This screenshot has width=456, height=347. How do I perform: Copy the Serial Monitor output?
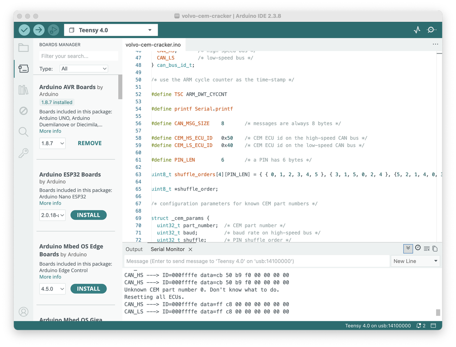(x=435, y=249)
